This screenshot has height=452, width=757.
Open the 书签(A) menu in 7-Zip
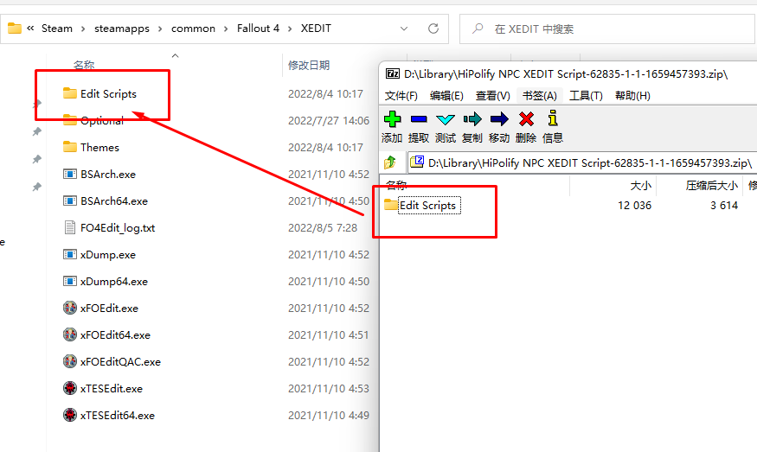[x=539, y=96]
